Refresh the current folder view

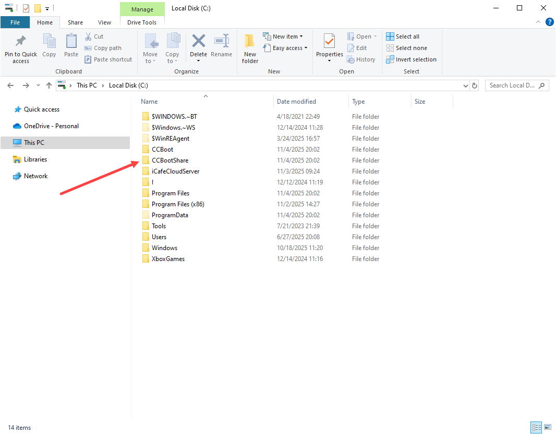click(x=475, y=85)
